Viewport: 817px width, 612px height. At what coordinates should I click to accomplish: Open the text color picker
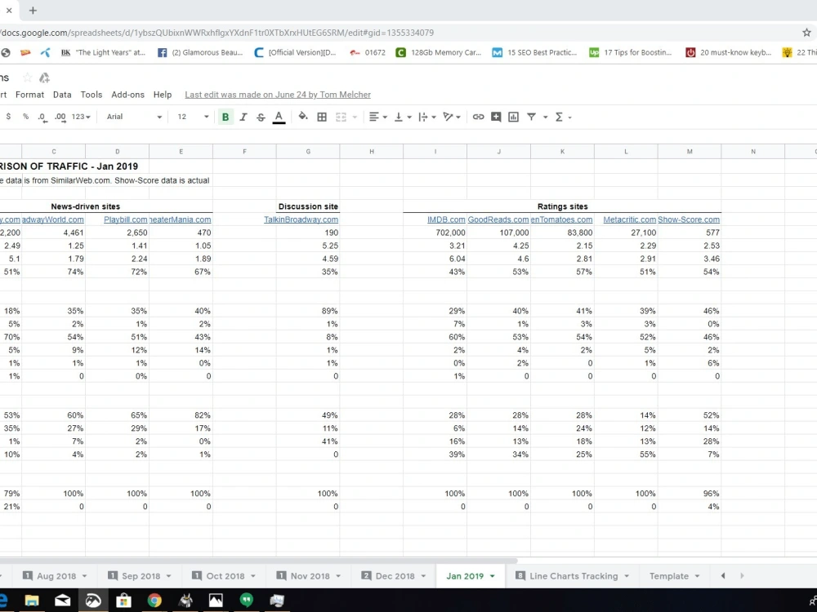coord(279,117)
